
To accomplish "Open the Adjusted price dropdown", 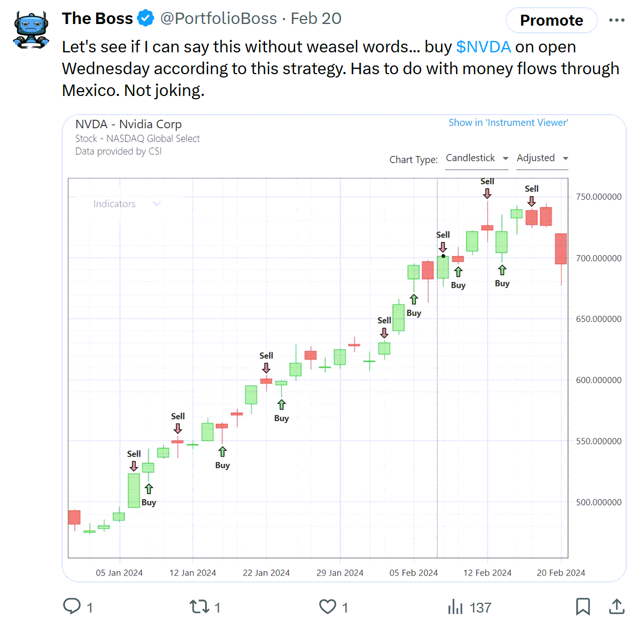I will (542, 158).
